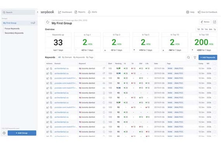Click the share/export icon beside Notes
The height and width of the screenshot is (147, 221).
[214, 22]
